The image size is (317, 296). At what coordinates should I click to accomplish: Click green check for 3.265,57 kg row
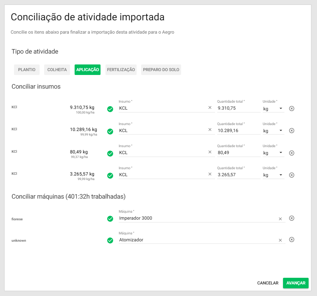110,175
